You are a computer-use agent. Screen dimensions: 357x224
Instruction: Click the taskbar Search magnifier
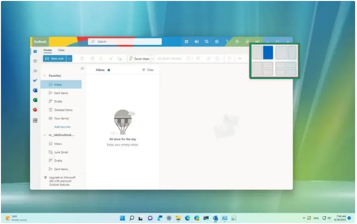point(131,218)
